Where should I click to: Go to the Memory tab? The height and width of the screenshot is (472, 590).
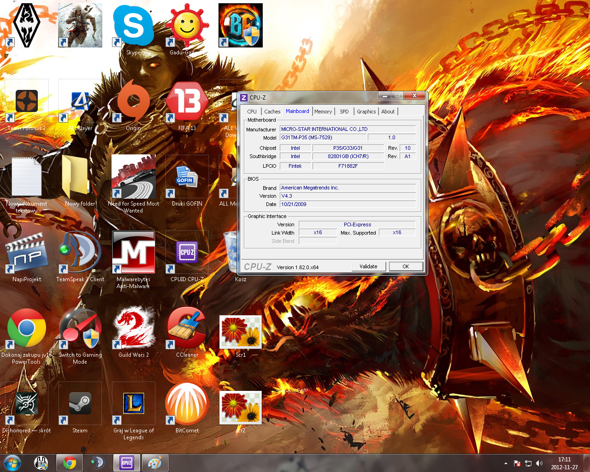tap(323, 112)
